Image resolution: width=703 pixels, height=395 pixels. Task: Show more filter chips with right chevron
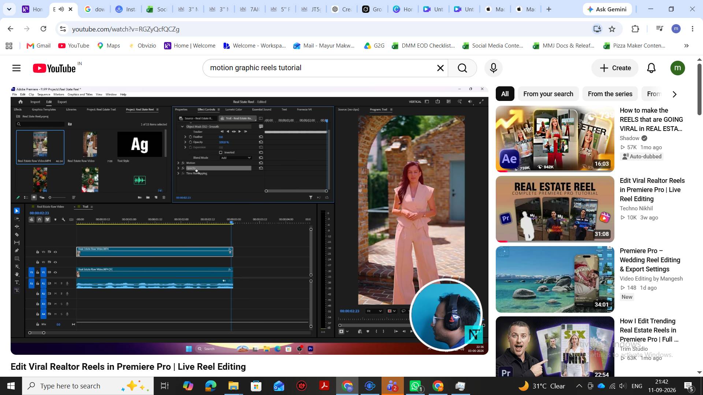(x=674, y=94)
